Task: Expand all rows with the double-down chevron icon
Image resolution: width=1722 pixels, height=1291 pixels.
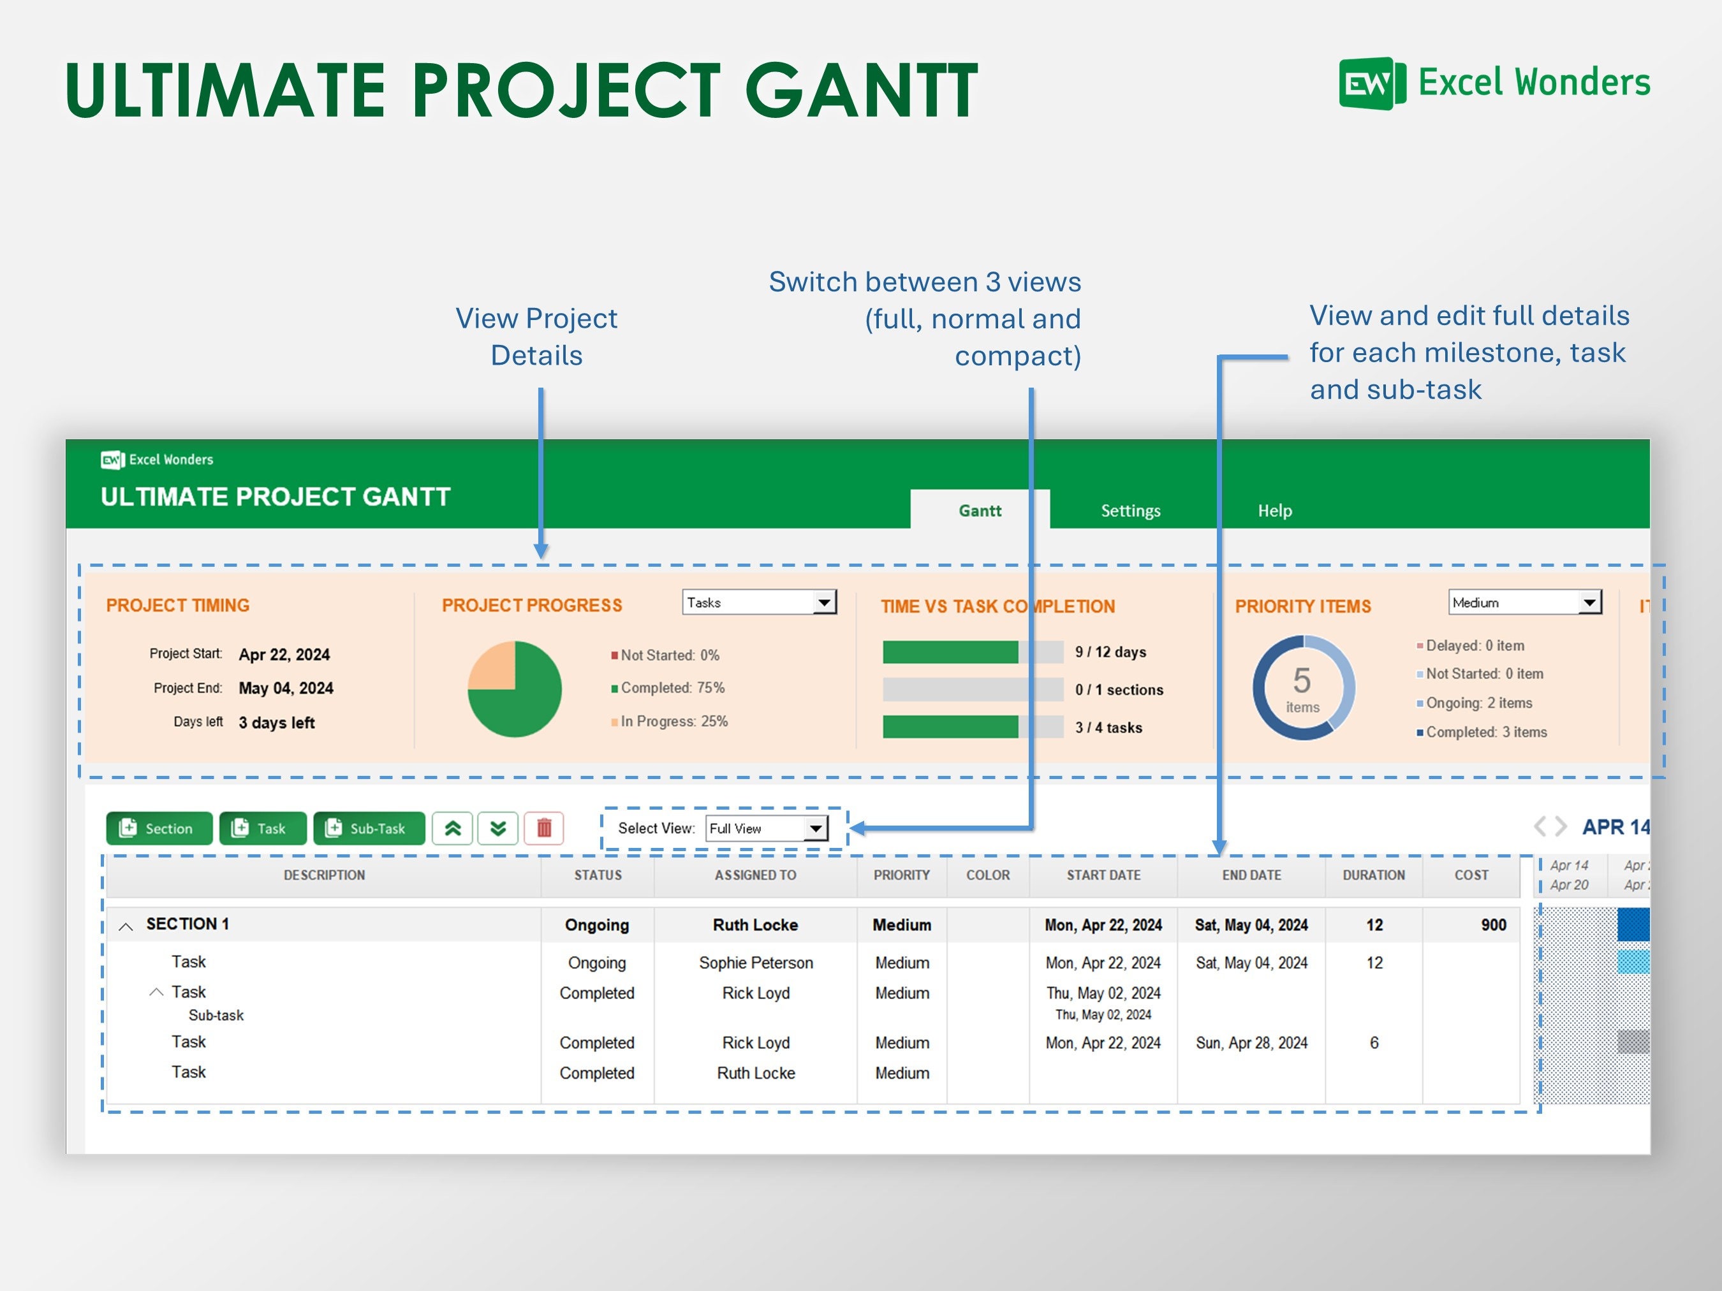Action: pos(499,828)
